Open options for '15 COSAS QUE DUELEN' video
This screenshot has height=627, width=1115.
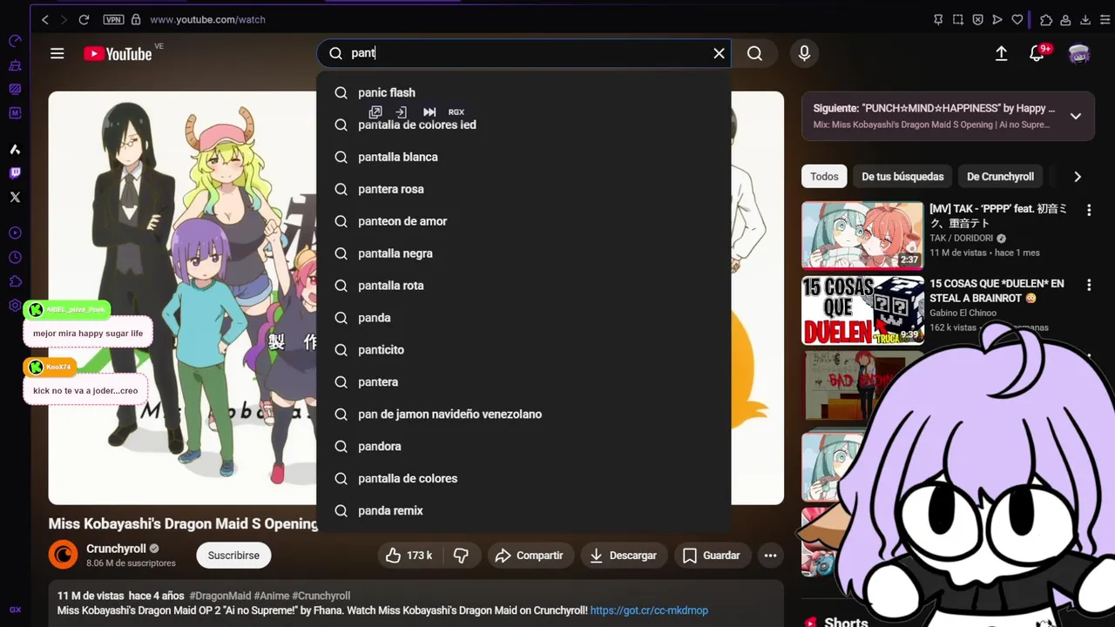[1089, 285]
